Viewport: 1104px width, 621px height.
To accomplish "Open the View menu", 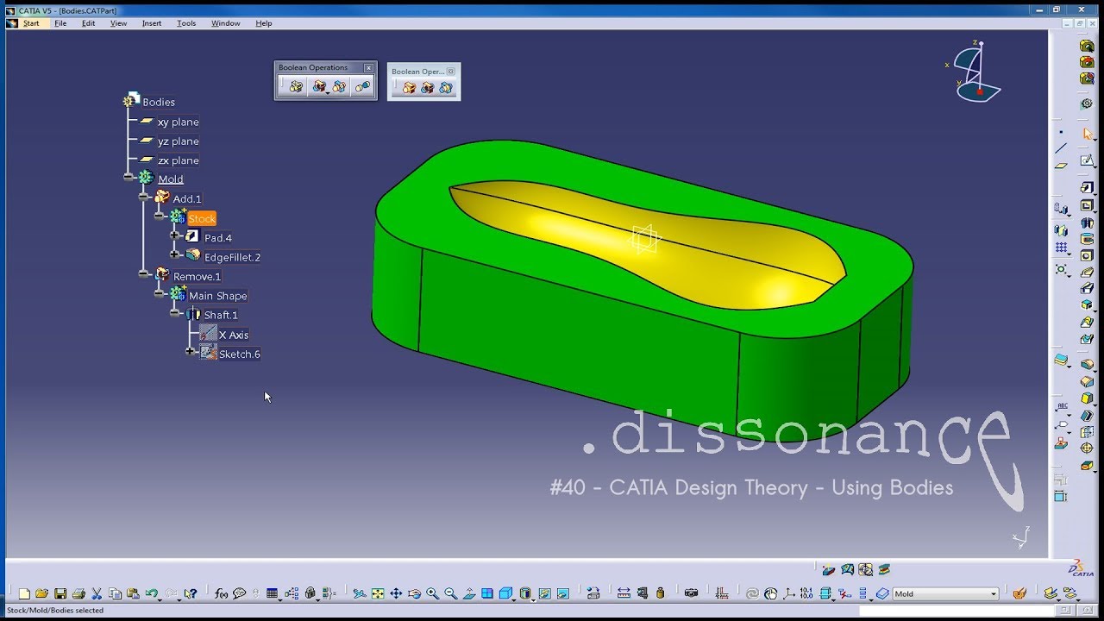I will click(x=119, y=23).
